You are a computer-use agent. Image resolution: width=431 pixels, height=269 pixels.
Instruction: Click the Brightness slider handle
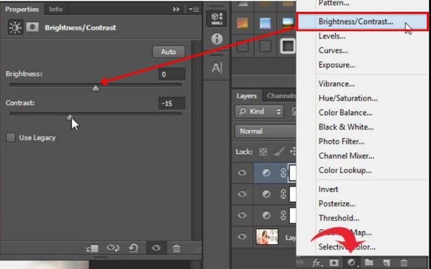pyautogui.click(x=95, y=88)
